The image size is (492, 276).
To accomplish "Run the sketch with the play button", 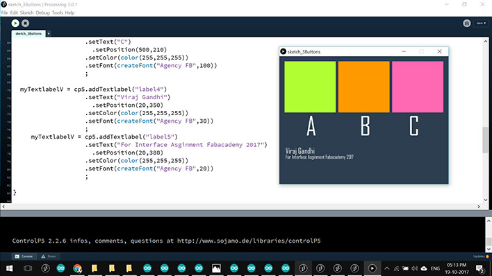I will point(15,23).
